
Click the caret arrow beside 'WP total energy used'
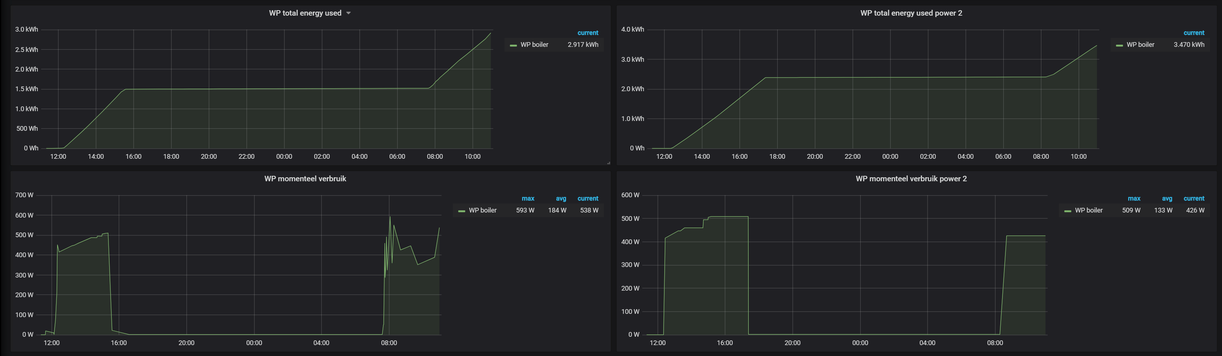(349, 13)
